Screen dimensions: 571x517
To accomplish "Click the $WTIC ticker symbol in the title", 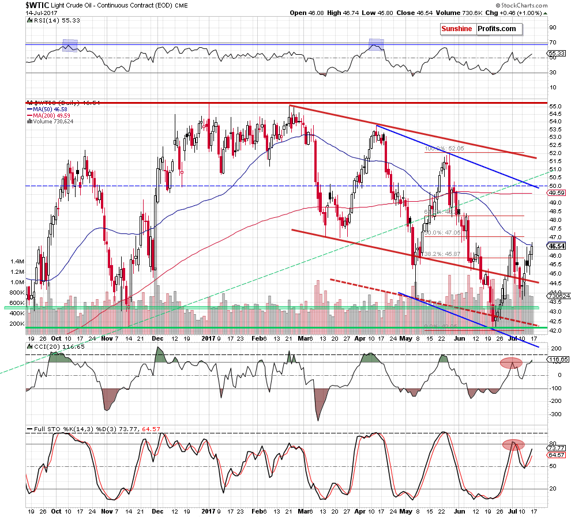I will pos(37,5).
